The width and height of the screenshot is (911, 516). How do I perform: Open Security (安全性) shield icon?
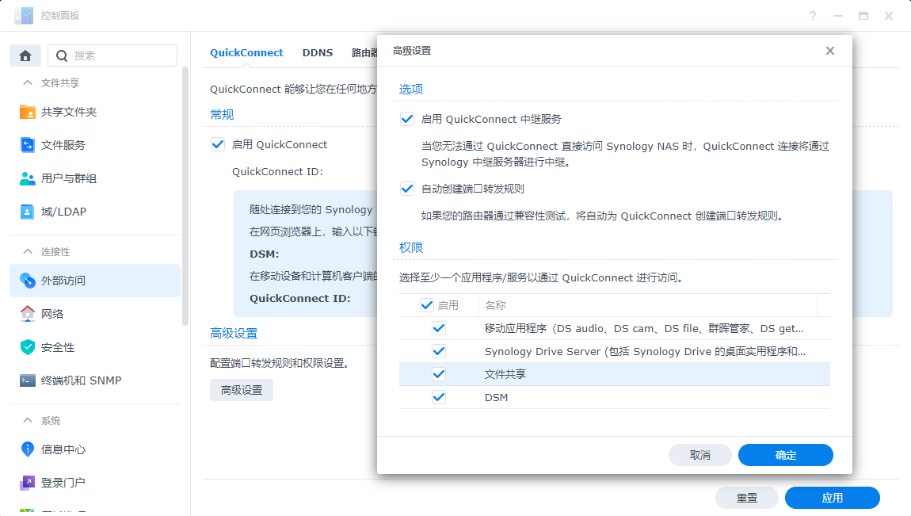click(x=27, y=347)
